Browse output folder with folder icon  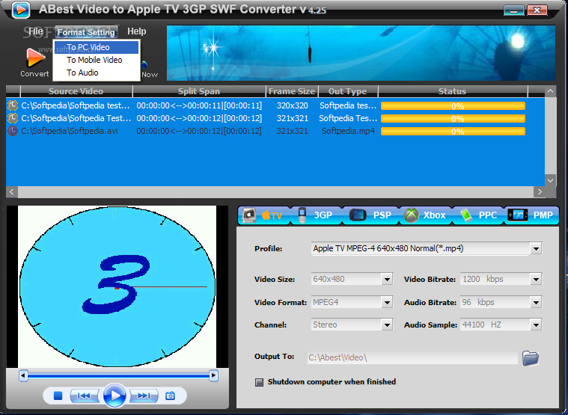coord(531,358)
